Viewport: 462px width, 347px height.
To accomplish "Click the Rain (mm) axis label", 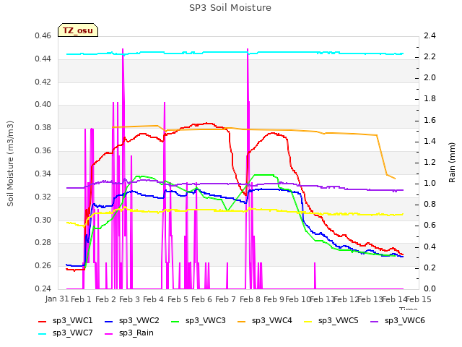I will coord(452,163).
